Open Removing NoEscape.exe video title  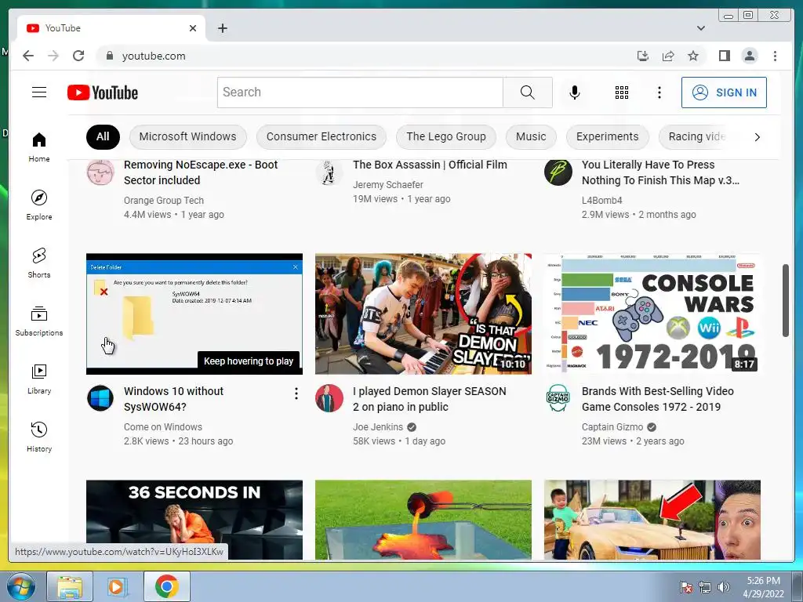201,172
